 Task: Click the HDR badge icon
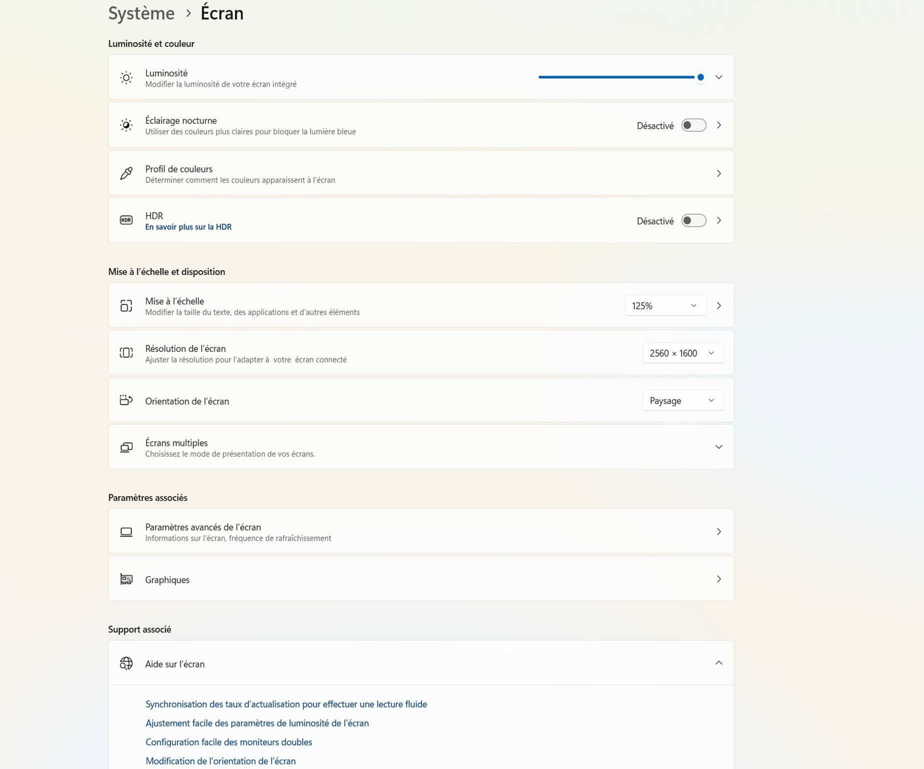coord(126,220)
